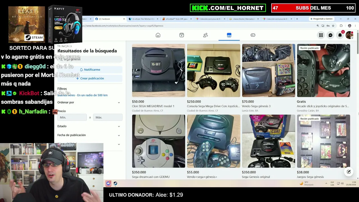Click the Steam logo badge on the overlay

[34, 38]
